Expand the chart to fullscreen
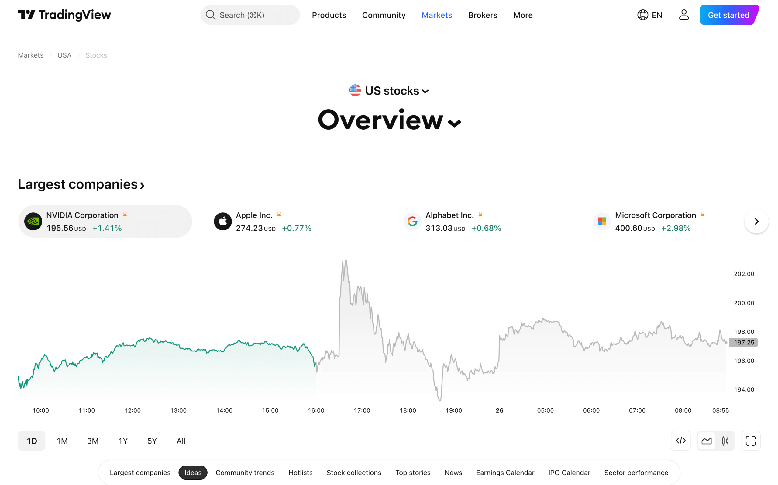The width and height of the screenshot is (778, 485). click(750, 441)
